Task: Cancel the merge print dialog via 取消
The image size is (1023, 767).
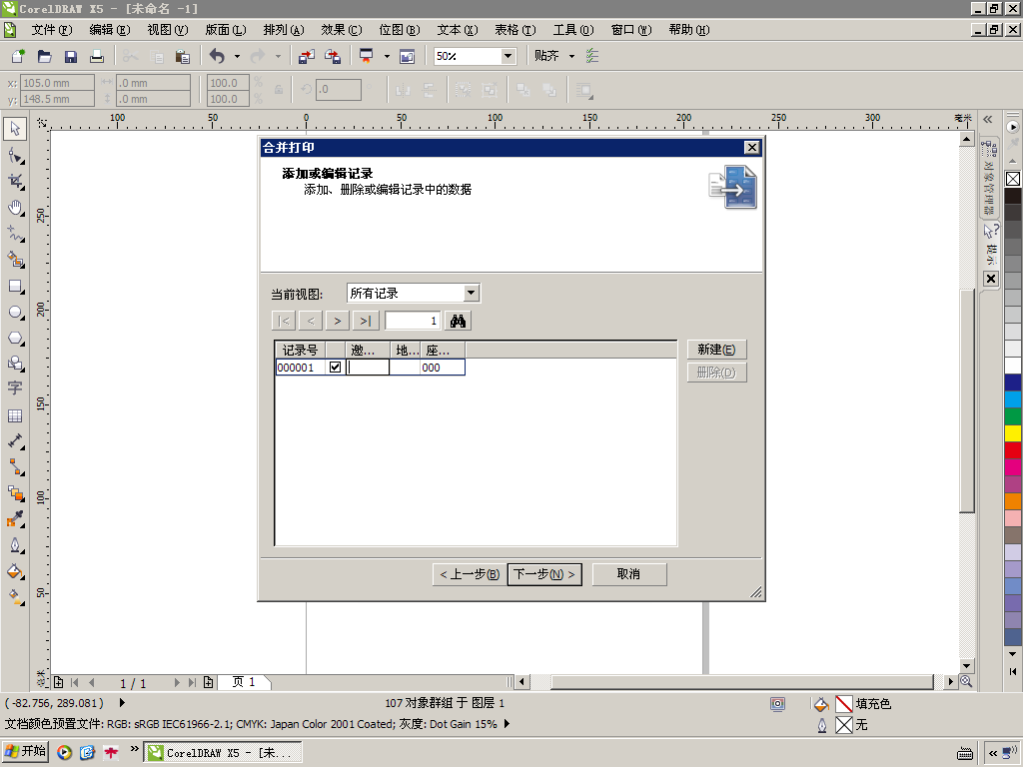Action: coord(629,574)
